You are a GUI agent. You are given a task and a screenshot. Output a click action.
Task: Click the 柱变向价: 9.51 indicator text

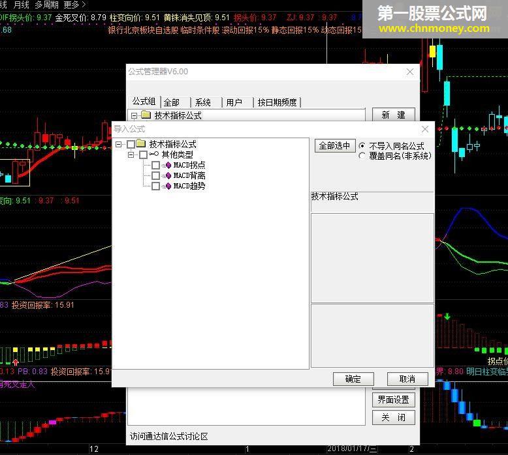click(x=135, y=18)
